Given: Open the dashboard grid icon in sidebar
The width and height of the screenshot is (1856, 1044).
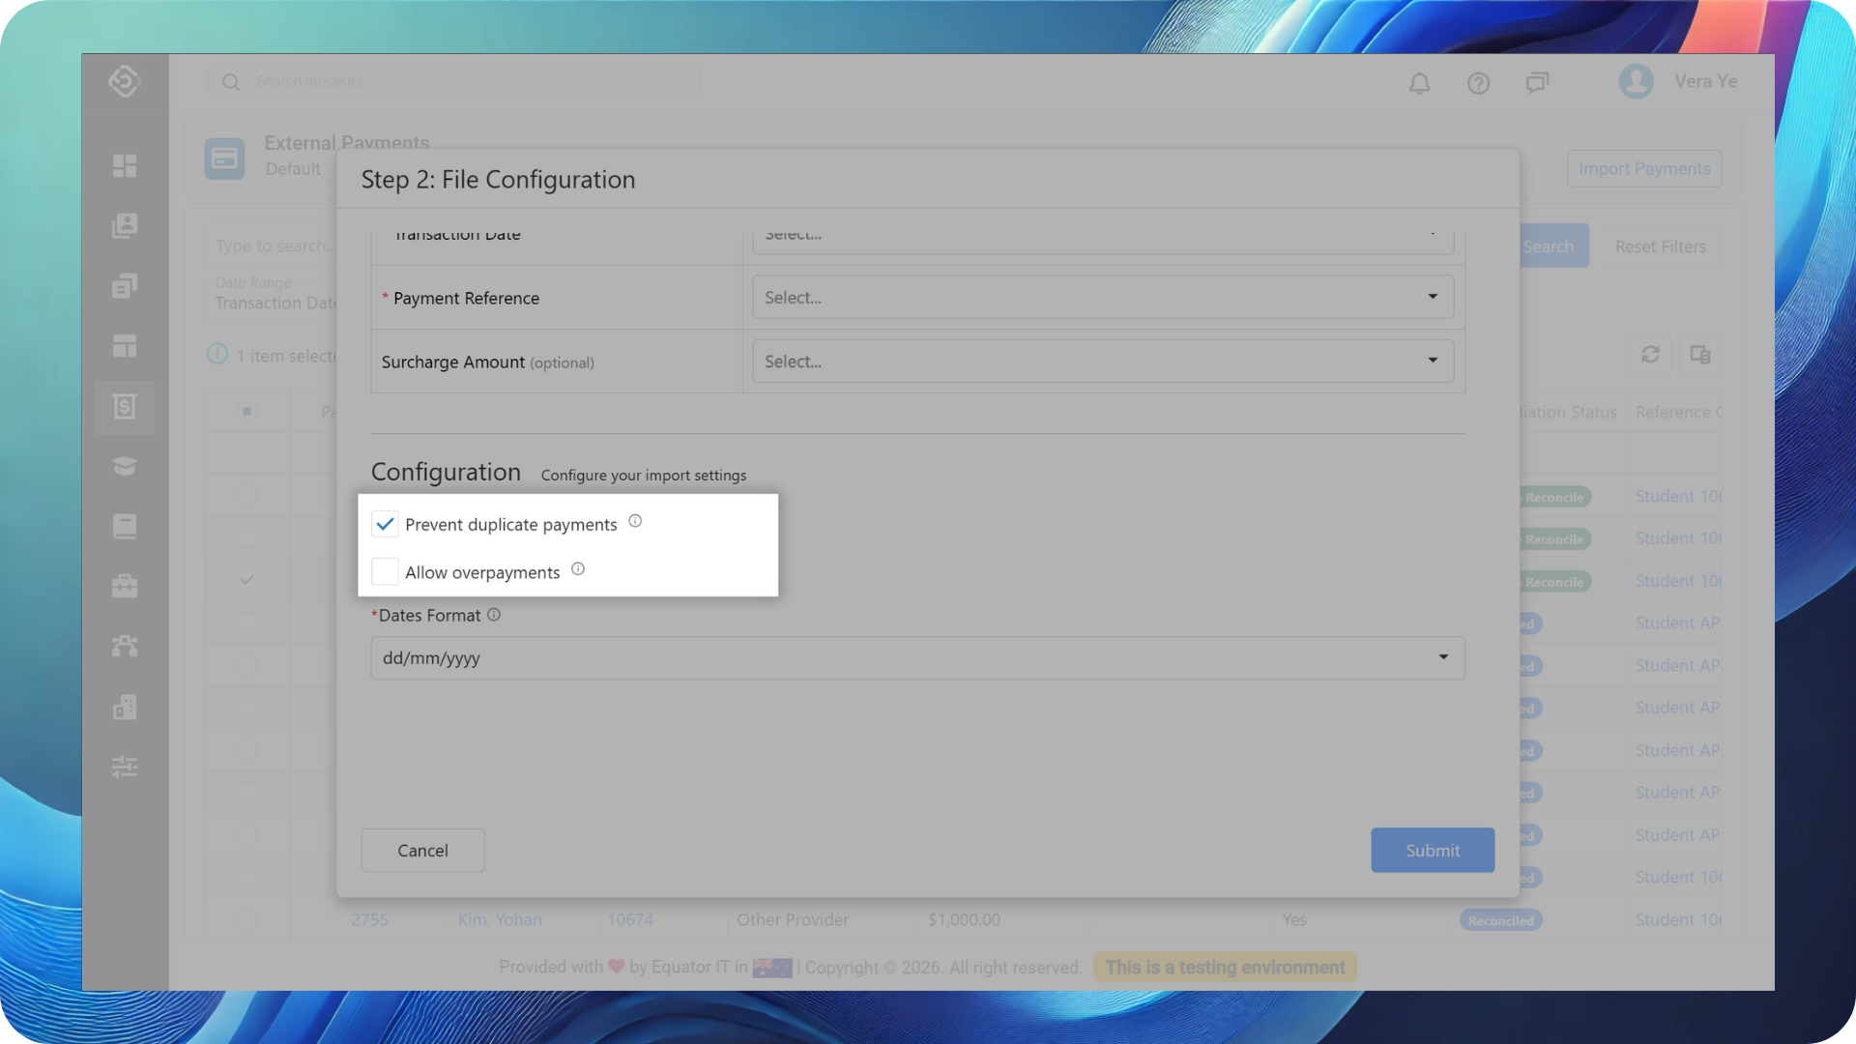Looking at the screenshot, I should pos(125,166).
